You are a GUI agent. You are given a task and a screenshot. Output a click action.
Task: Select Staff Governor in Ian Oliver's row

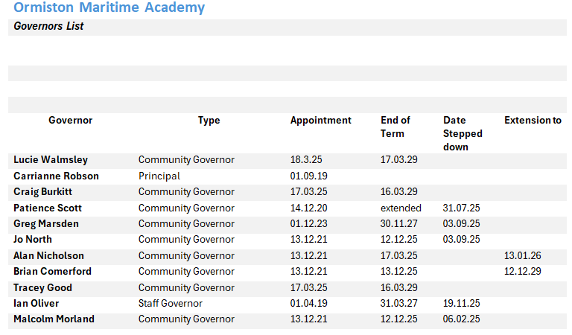point(170,304)
